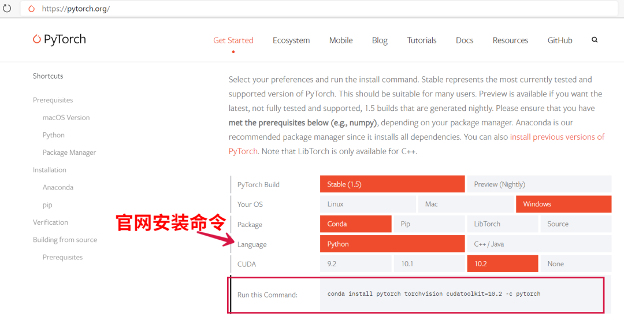The height and width of the screenshot is (331, 624).
Task: Open the site search magnifier icon
Action: click(595, 40)
